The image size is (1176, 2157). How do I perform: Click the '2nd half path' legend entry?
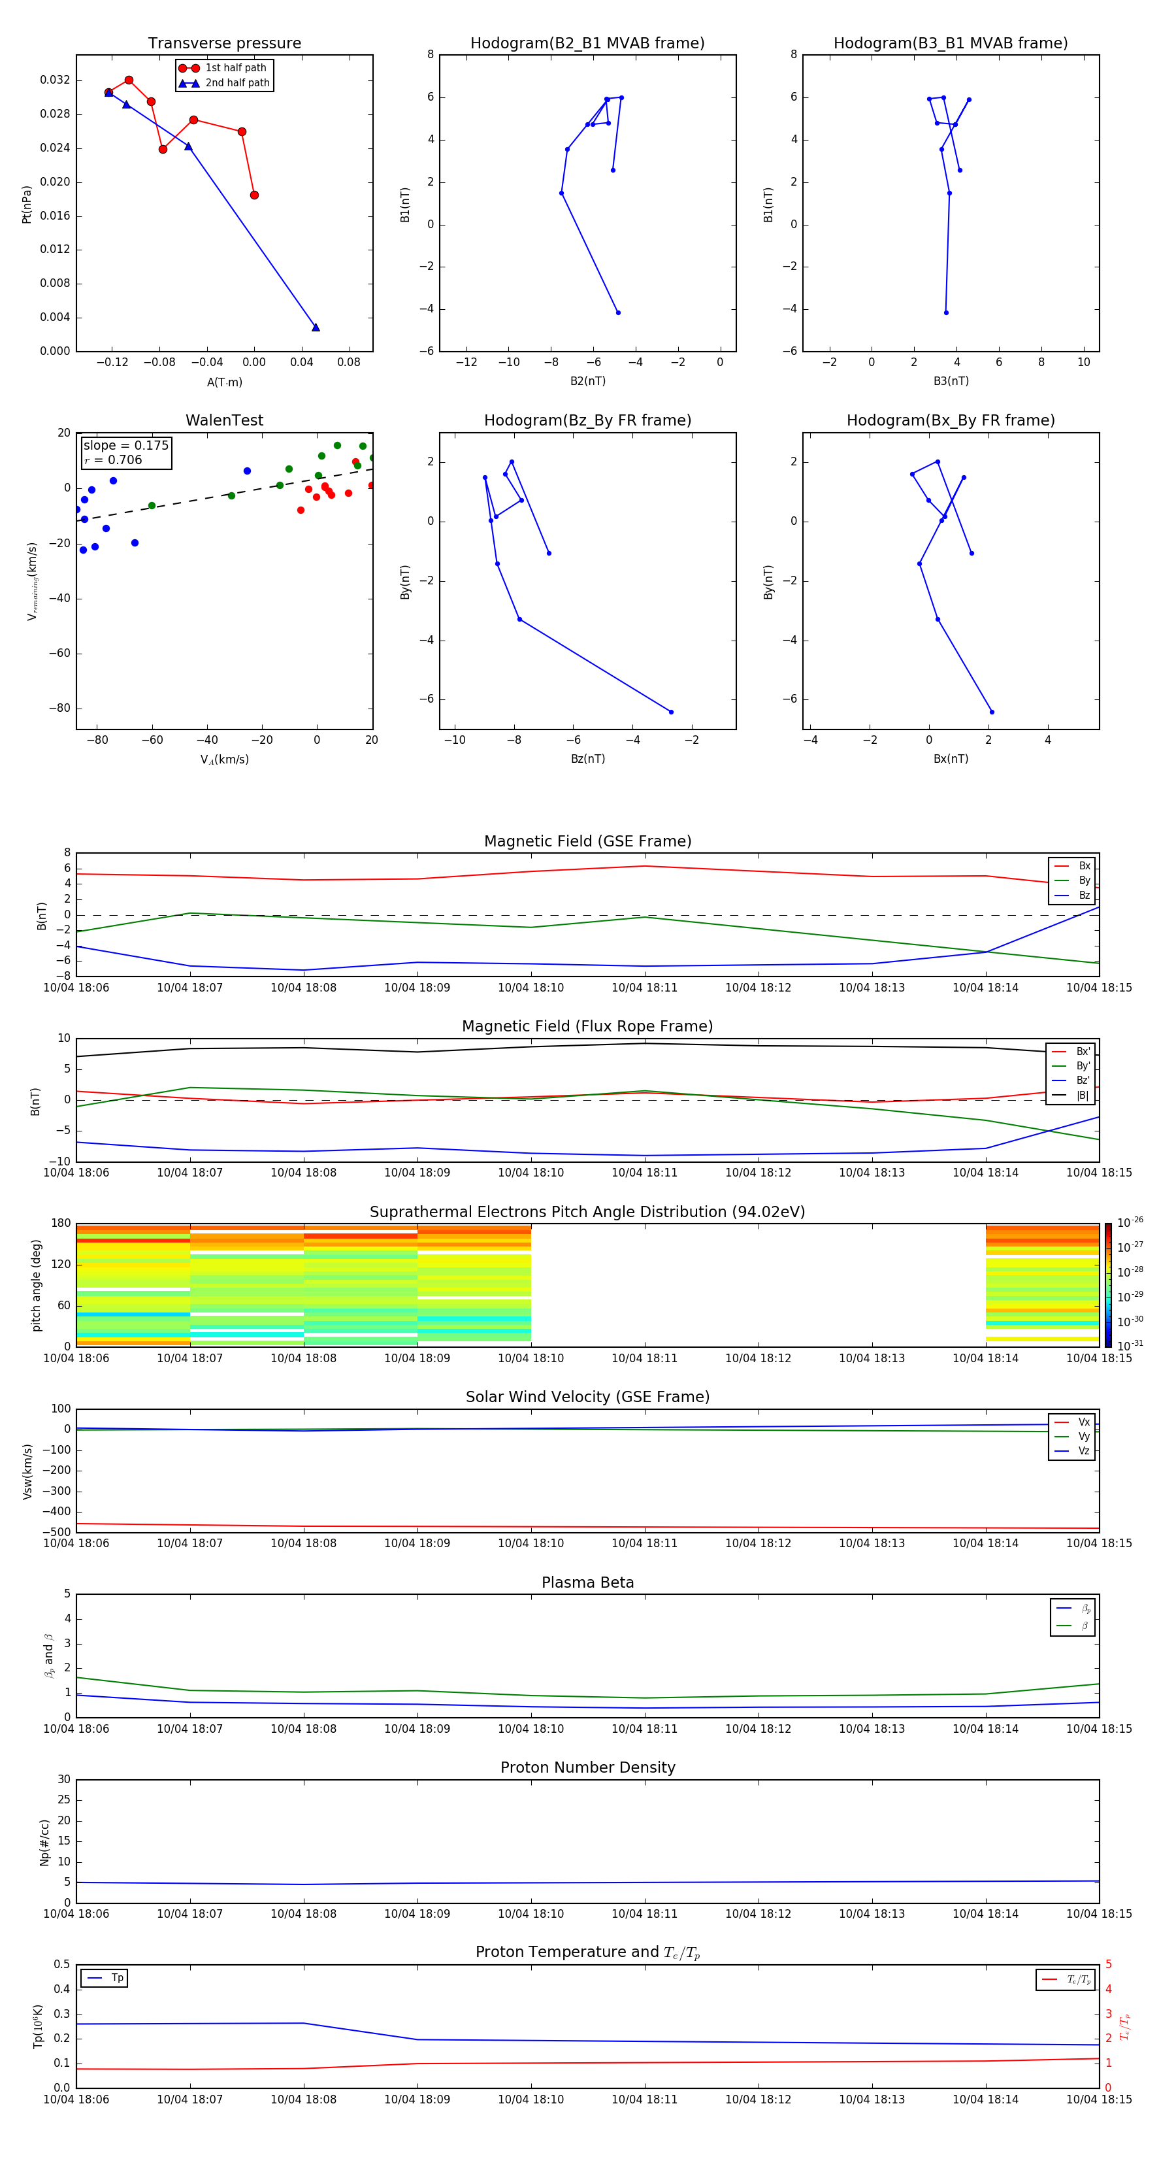223,83
